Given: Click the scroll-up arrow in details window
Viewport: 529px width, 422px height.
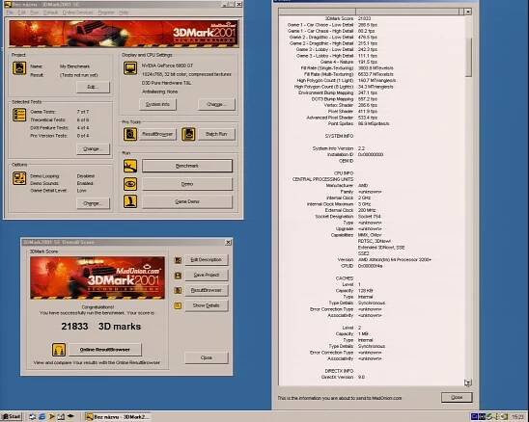Looking at the screenshot, I should [x=468, y=12].
